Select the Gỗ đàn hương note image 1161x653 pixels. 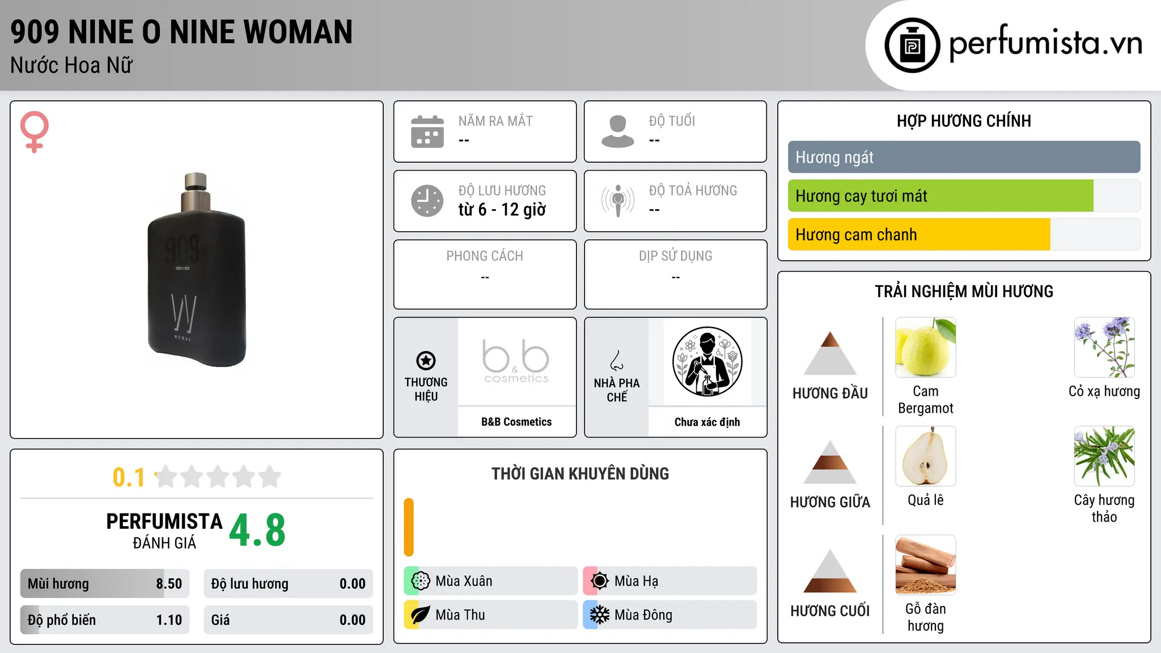(x=926, y=565)
